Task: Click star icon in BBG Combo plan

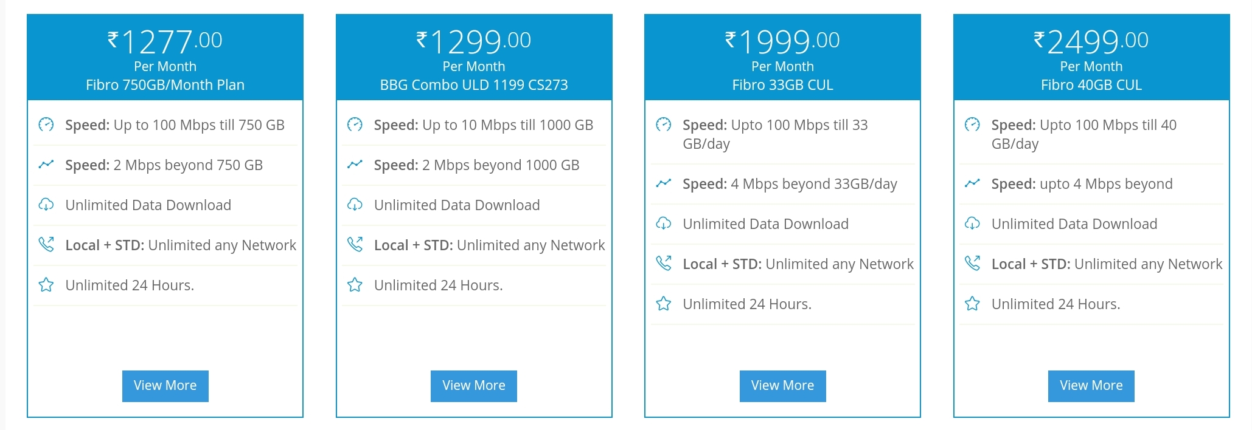Action: point(355,285)
